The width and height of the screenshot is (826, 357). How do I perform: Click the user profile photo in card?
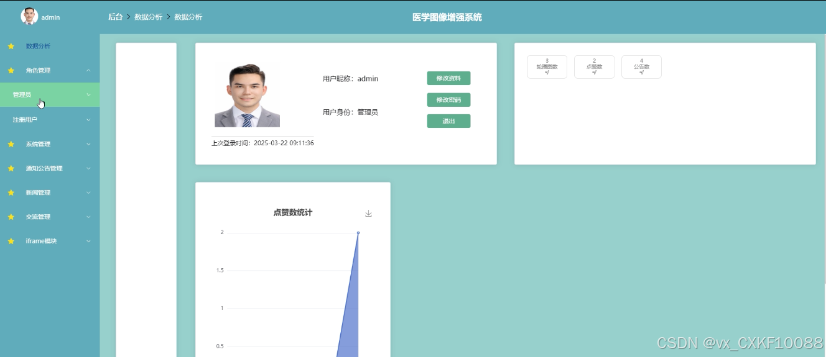click(247, 95)
